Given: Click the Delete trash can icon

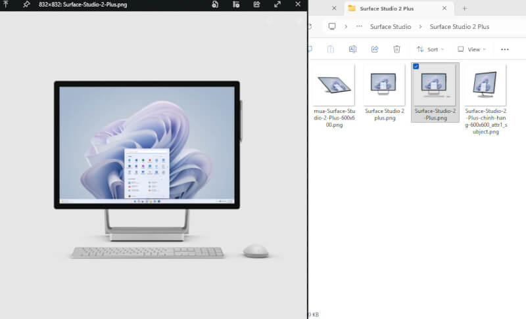Looking at the screenshot, I should (397, 49).
